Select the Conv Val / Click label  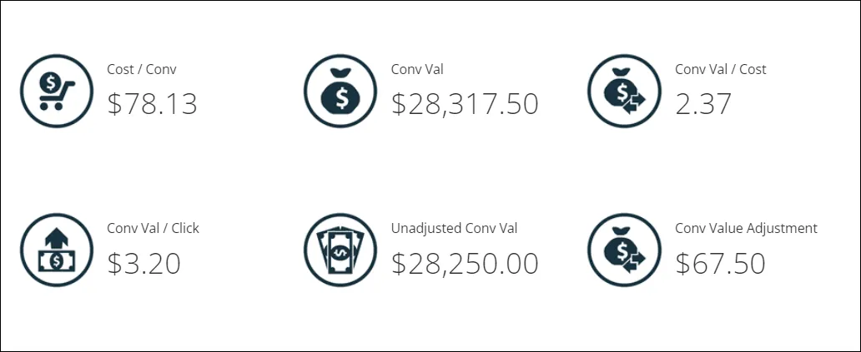pyautogui.click(x=154, y=228)
